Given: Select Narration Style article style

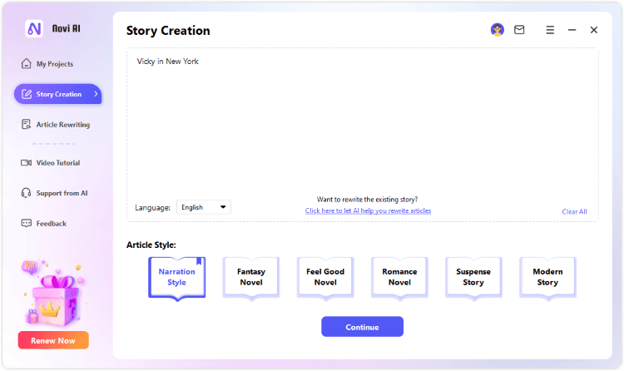Looking at the screenshot, I should pyautogui.click(x=176, y=278).
